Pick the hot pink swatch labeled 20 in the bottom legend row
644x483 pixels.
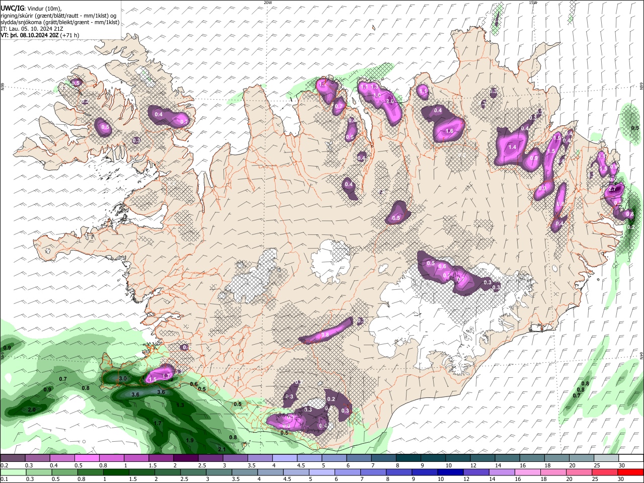click(x=580, y=472)
